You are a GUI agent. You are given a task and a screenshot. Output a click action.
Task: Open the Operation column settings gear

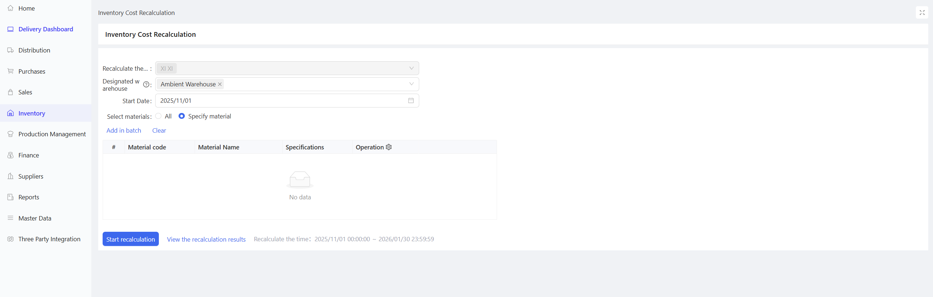coord(389,147)
